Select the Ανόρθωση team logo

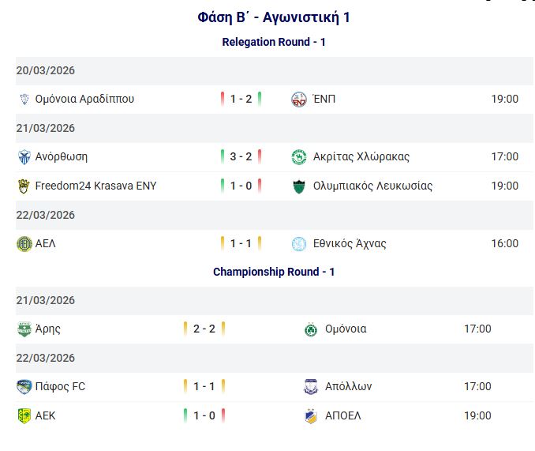click(x=24, y=157)
